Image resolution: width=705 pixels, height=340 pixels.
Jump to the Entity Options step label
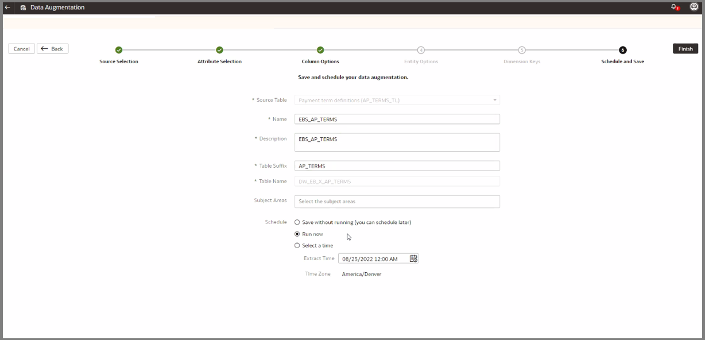tap(421, 61)
